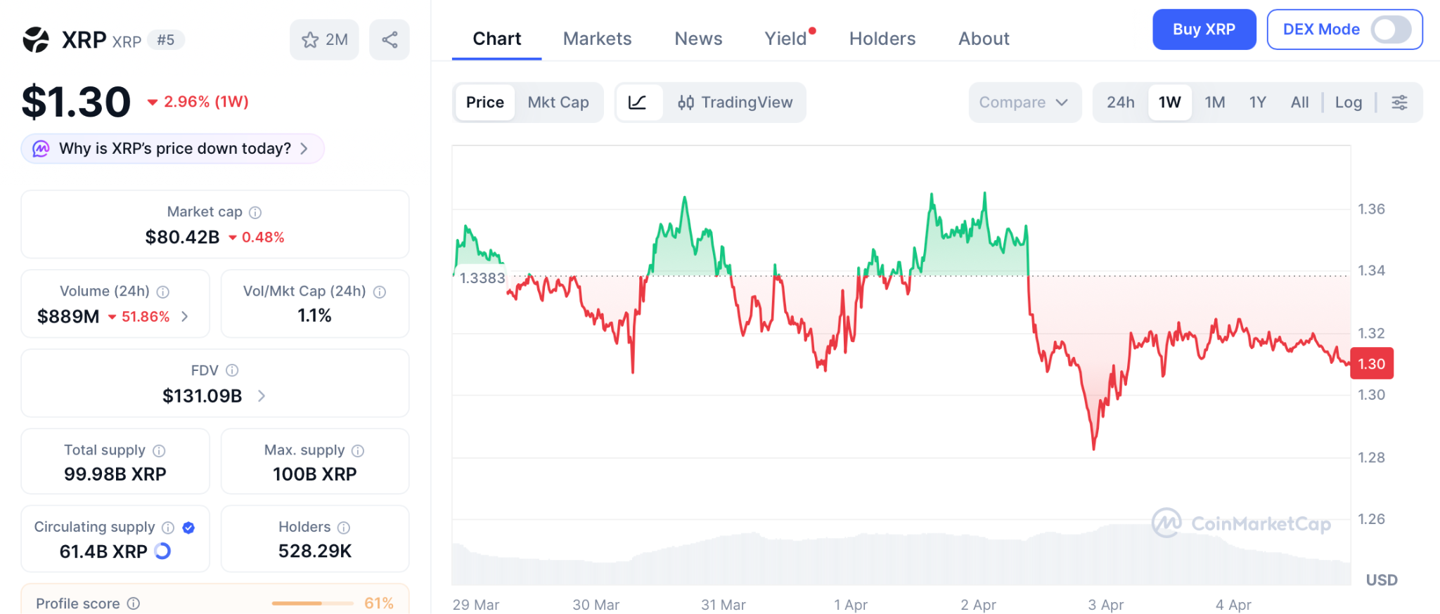Expand the FDV details chevron
The height and width of the screenshot is (614, 1440).
coord(261,396)
